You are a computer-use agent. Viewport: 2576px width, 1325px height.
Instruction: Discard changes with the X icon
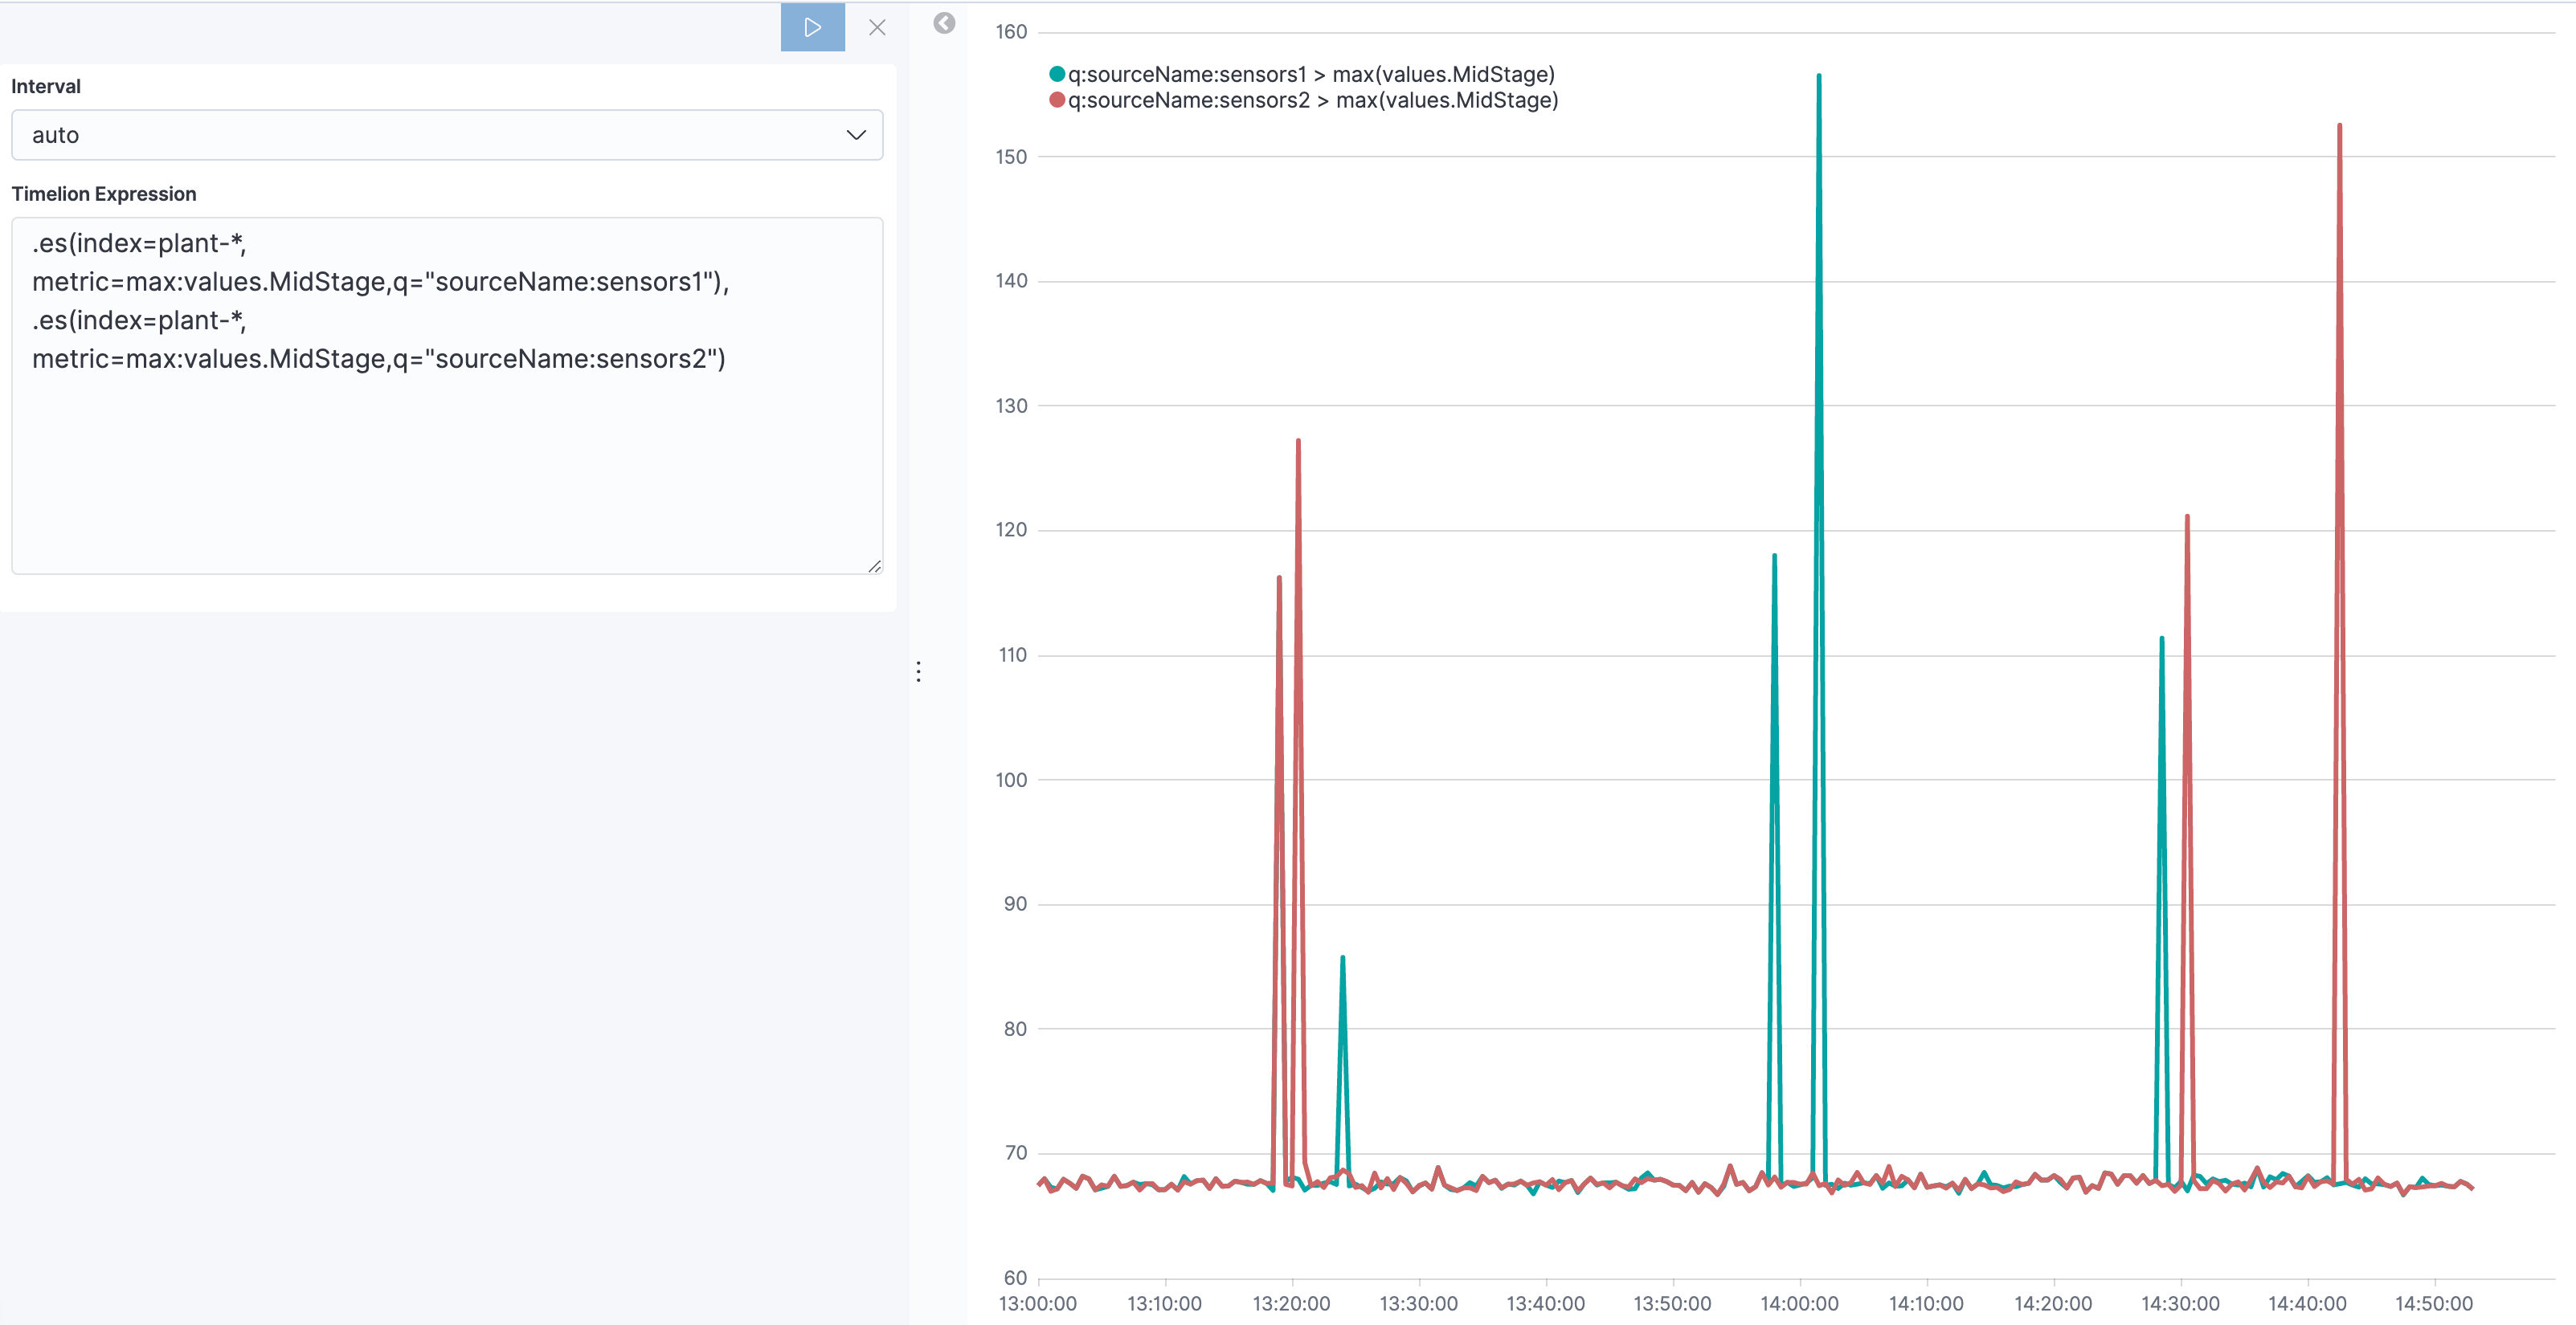click(877, 27)
